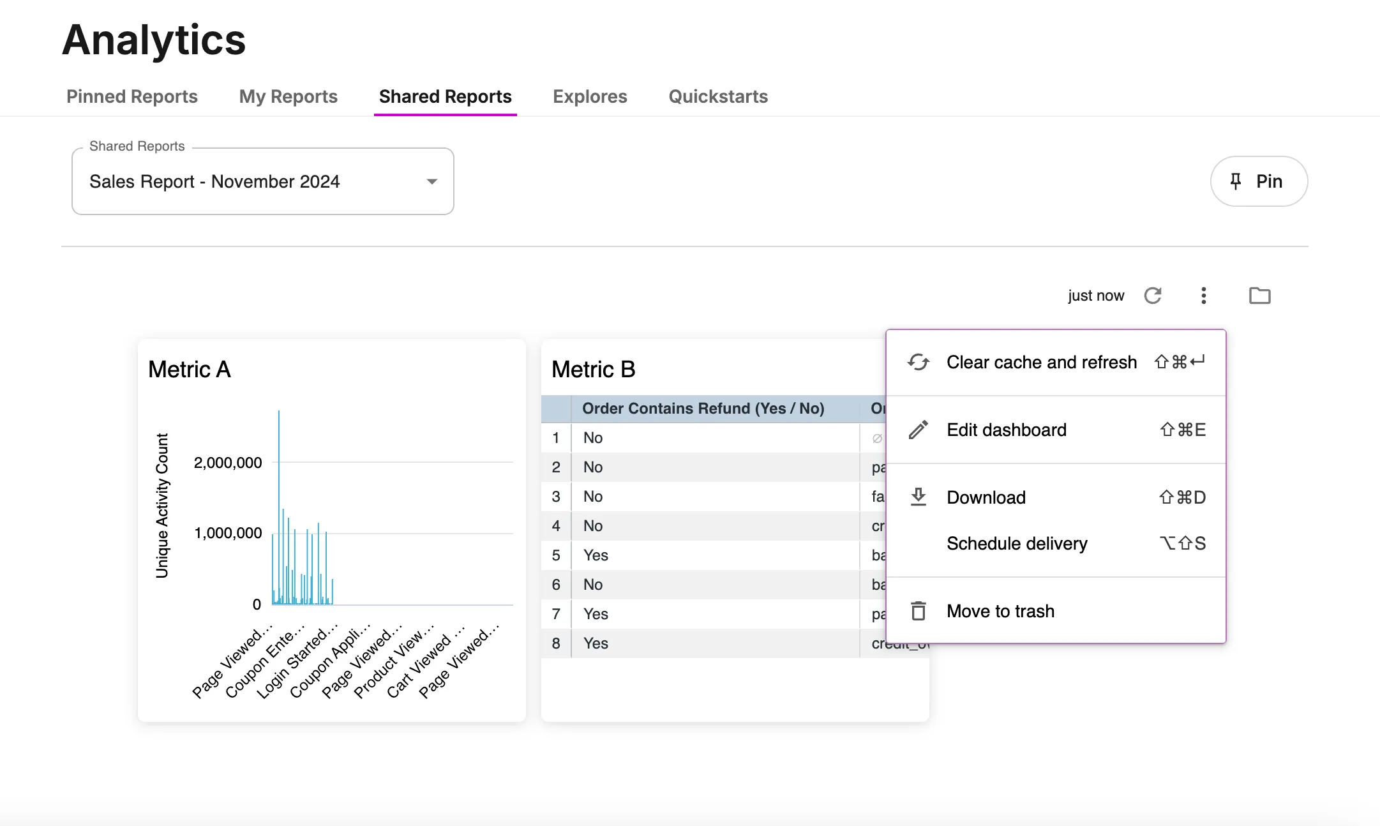Select the Shared Reports tab
The image size is (1380, 826).
pyautogui.click(x=446, y=96)
